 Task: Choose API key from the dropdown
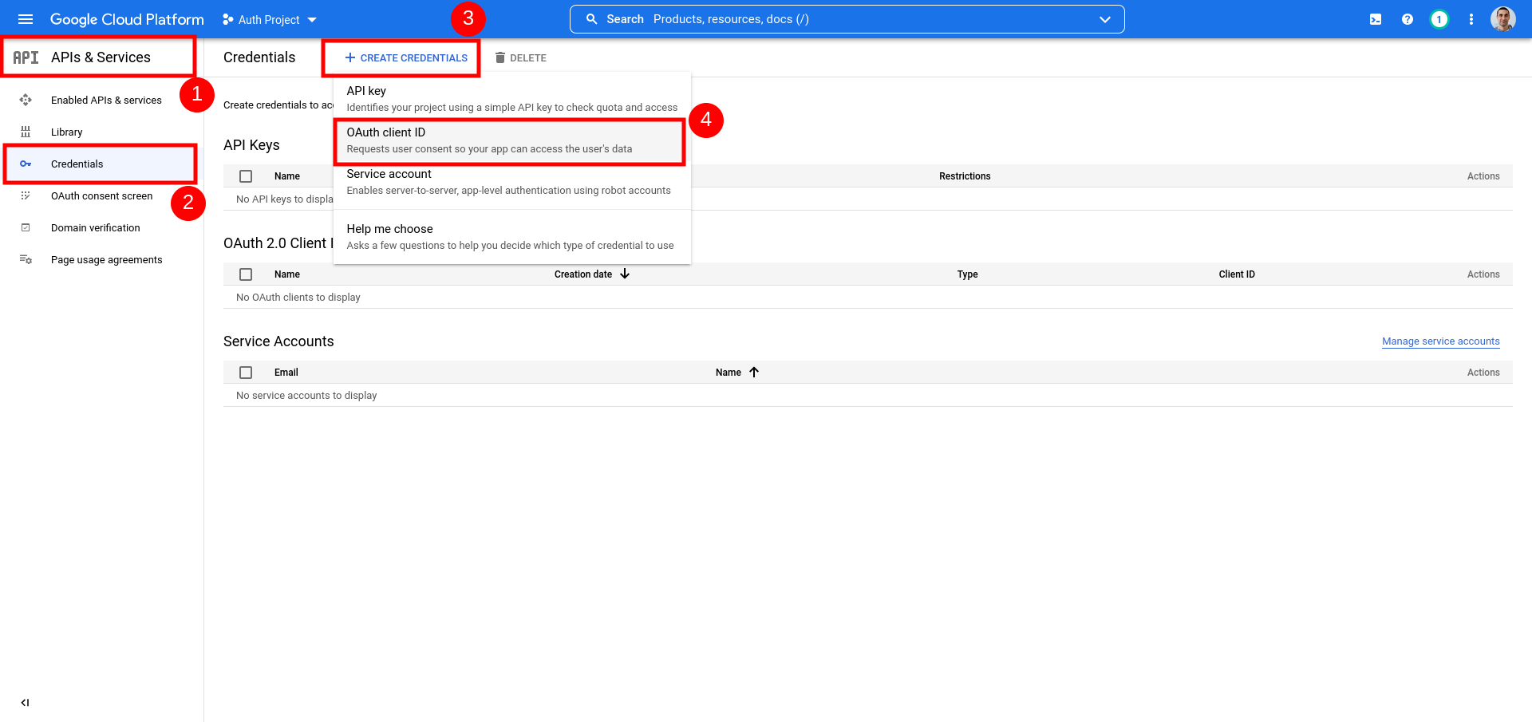coord(512,99)
